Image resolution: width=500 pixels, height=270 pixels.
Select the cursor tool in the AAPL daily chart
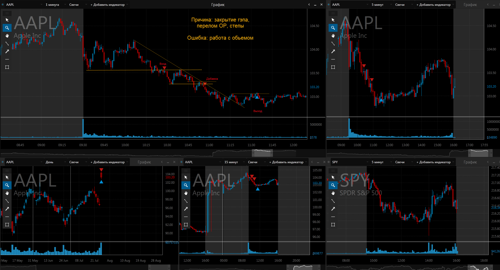coord(7,177)
